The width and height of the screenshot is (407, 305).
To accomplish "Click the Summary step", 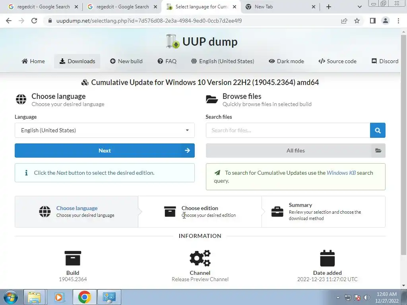I will coord(324,212).
